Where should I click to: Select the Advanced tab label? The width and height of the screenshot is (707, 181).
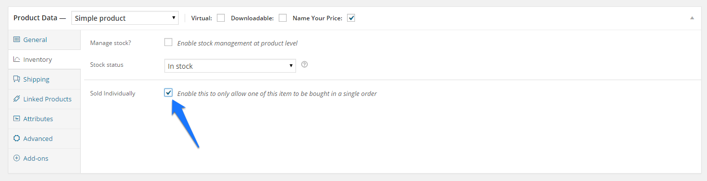click(38, 138)
